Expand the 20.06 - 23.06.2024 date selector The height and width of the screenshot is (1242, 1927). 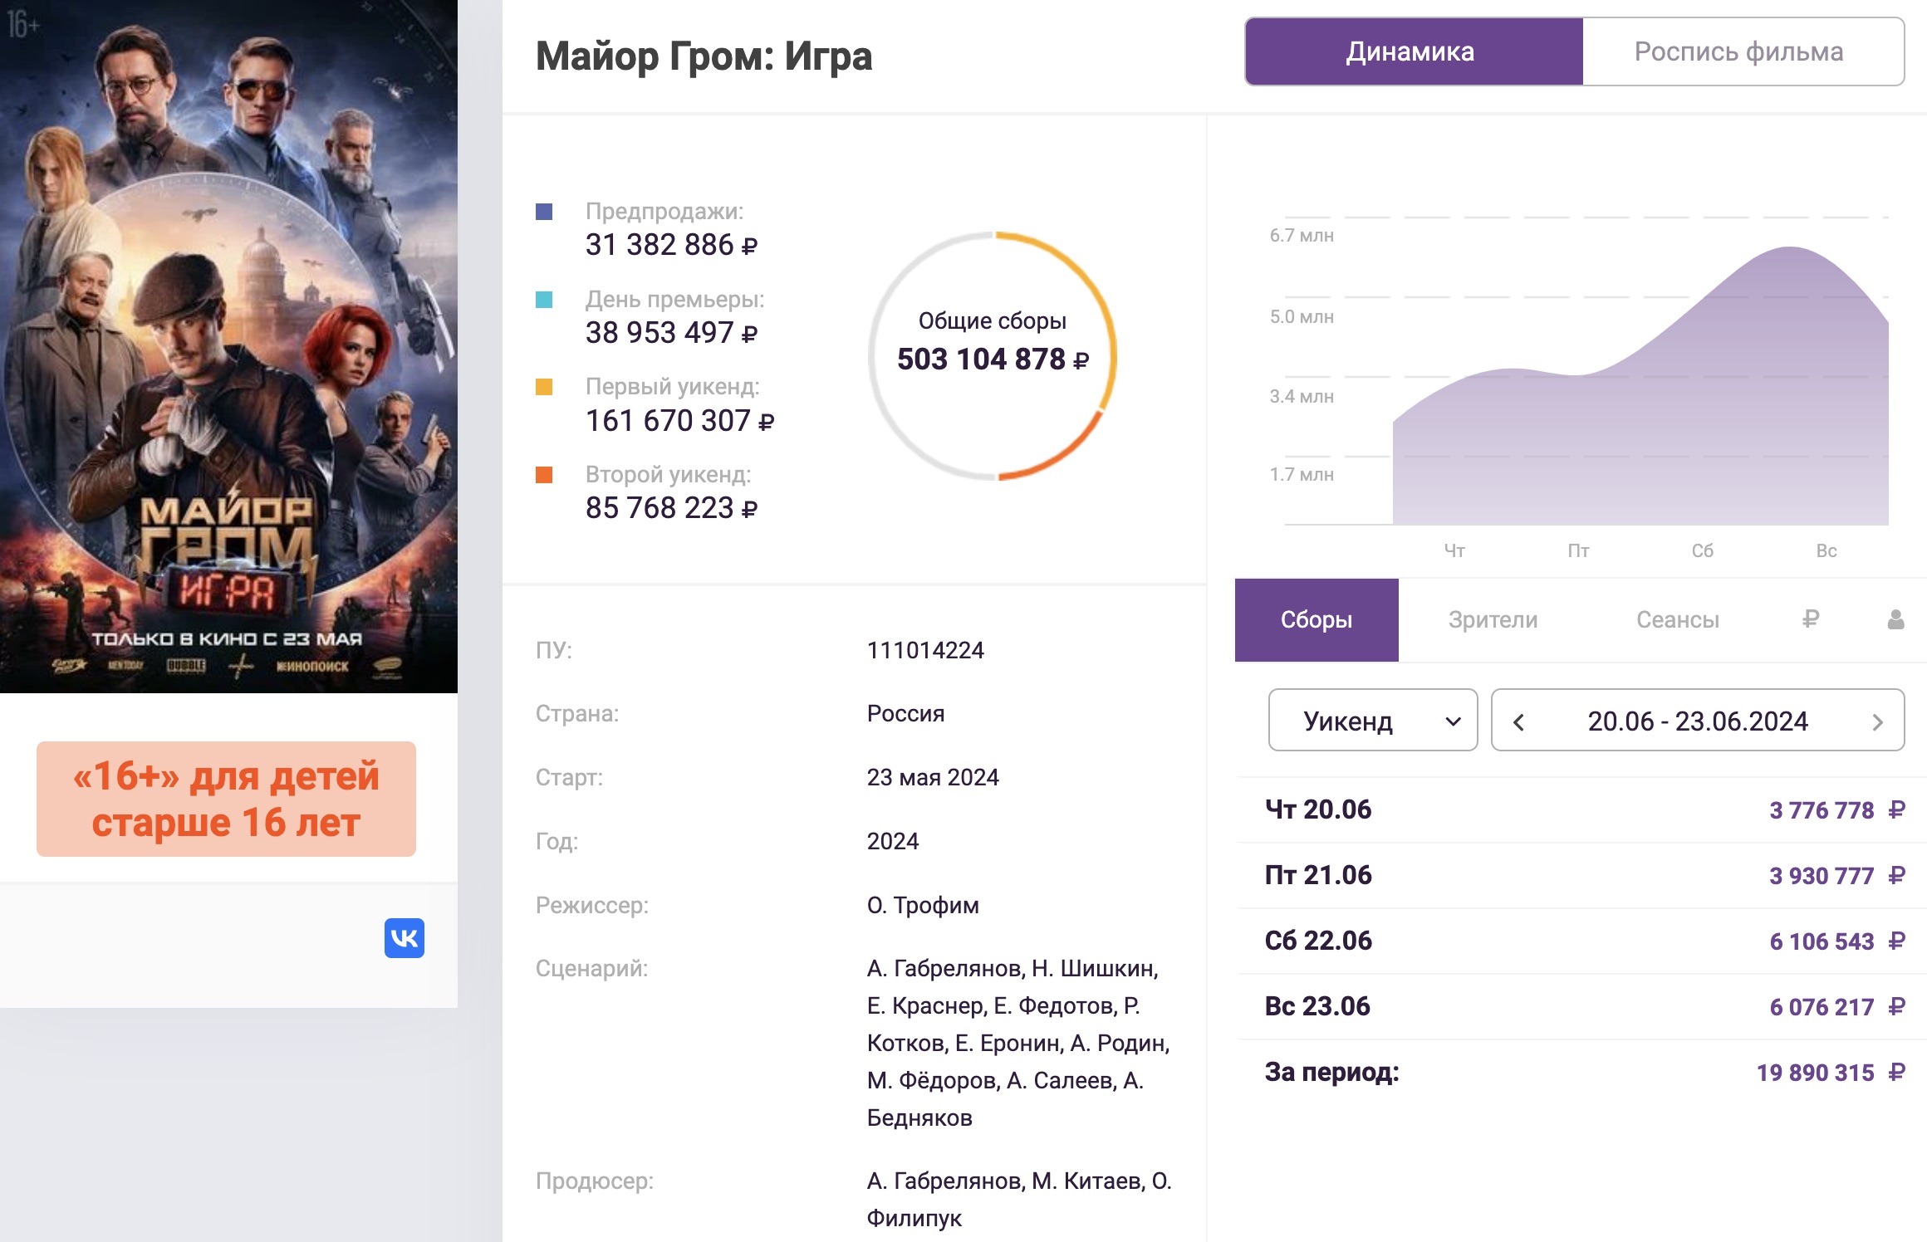point(1697,721)
